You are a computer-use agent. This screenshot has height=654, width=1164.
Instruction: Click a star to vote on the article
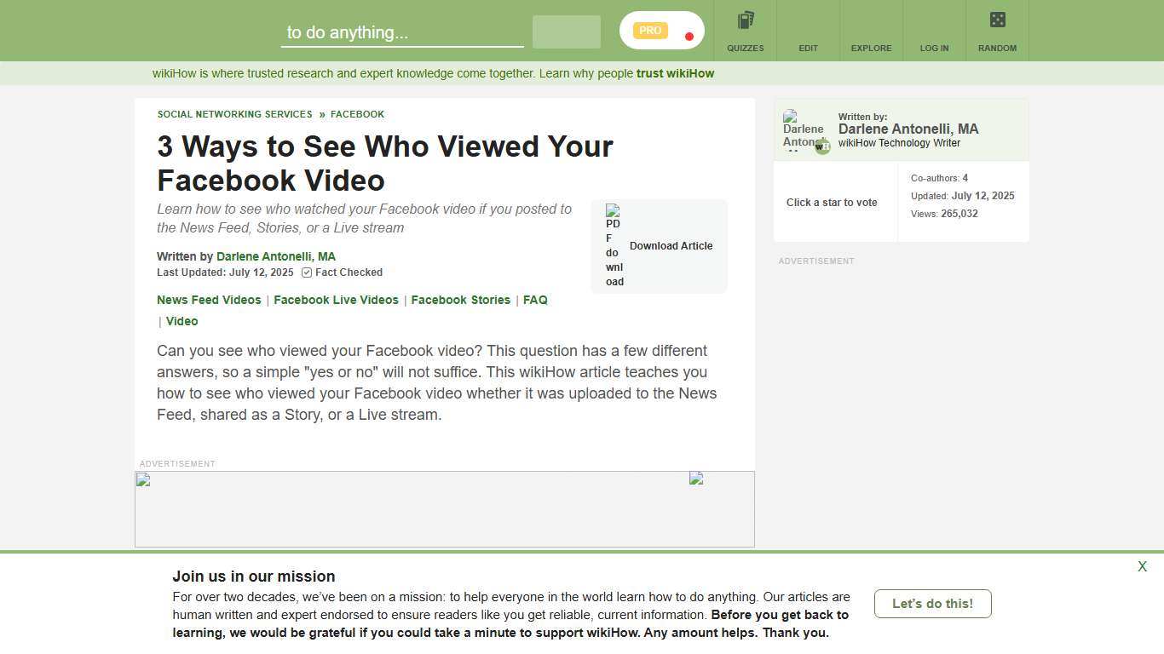tap(831, 203)
